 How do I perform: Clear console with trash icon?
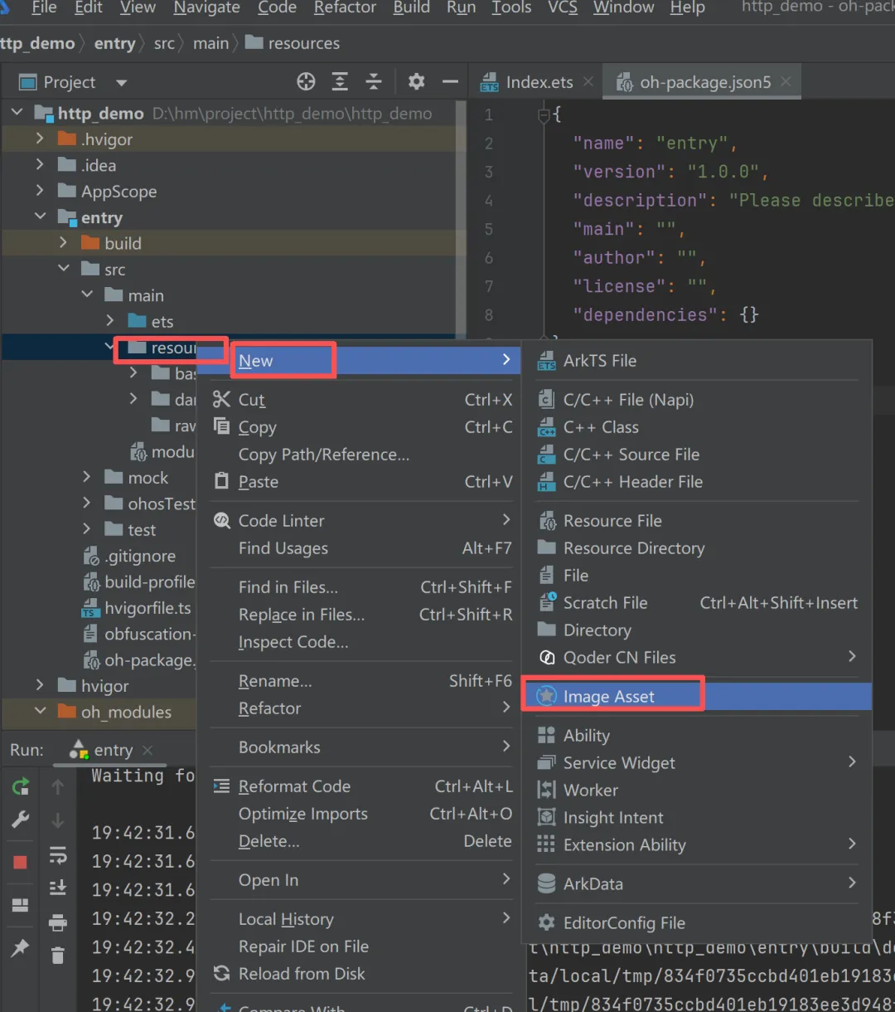57,956
